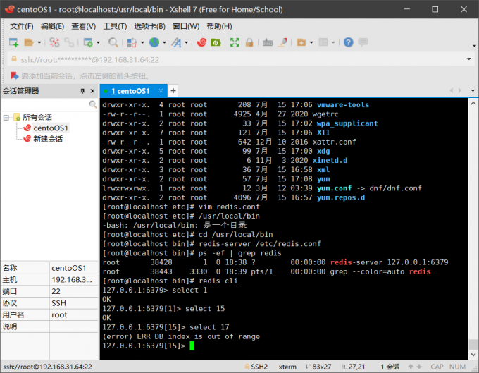Open the 编辑(E) menu
This screenshot has height=373, width=479.
click(x=53, y=27)
